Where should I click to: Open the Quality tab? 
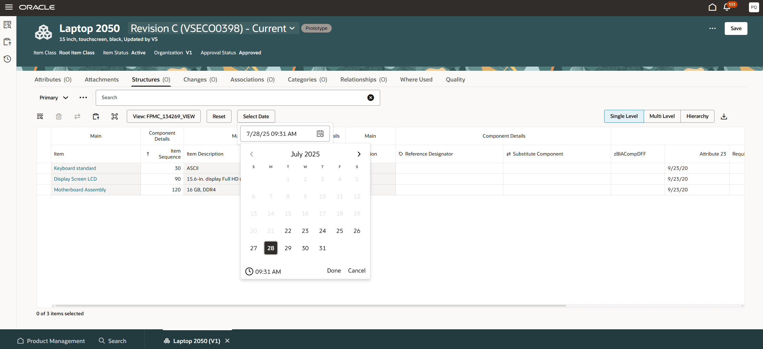455,79
